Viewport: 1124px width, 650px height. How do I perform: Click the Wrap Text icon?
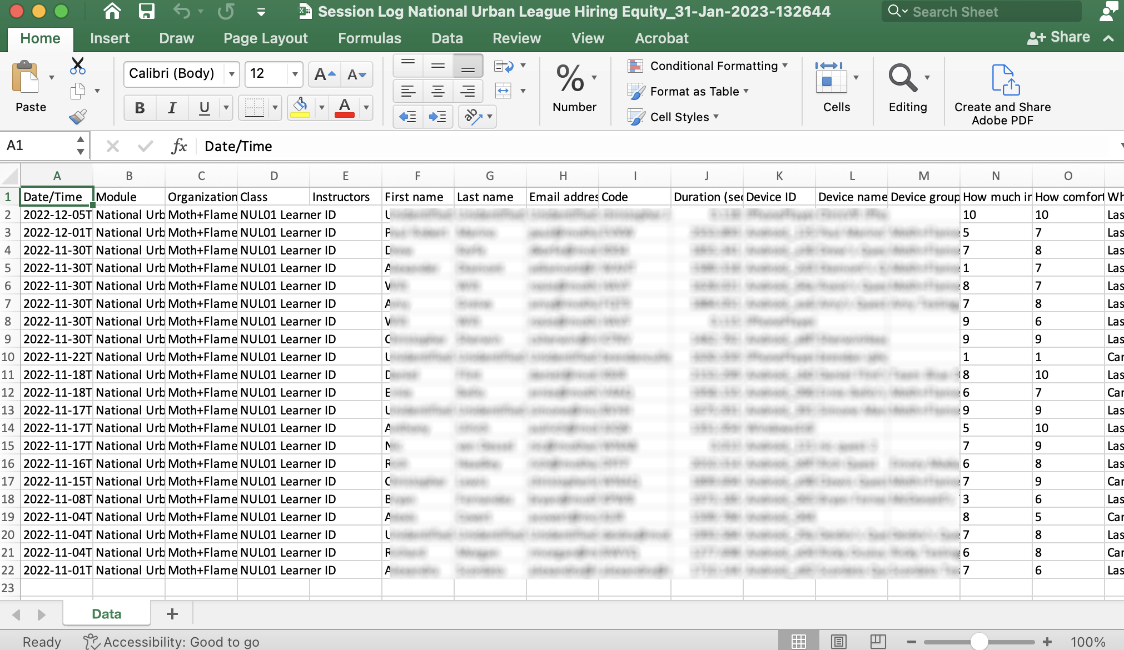[504, 66]
